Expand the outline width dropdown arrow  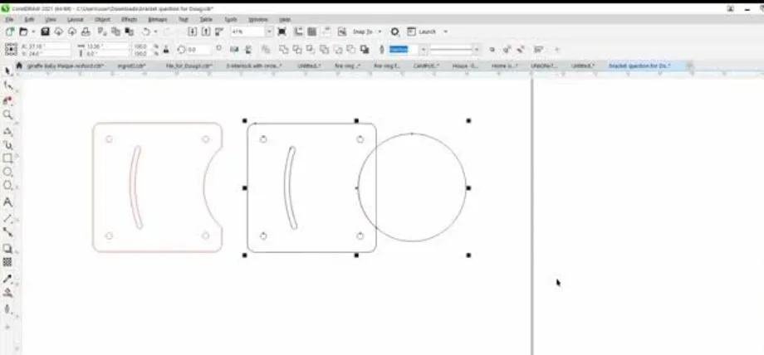(423, 49)
